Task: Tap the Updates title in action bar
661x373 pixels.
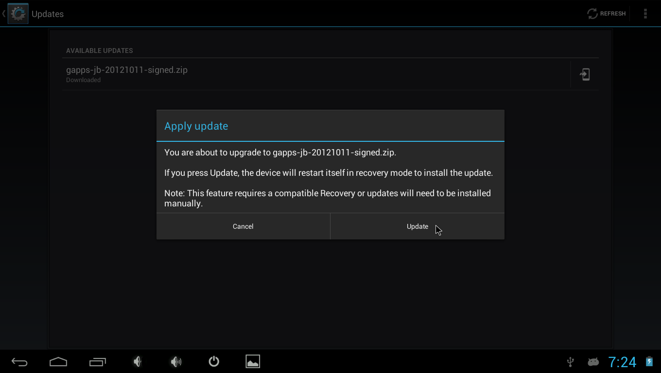Action: 48,14
